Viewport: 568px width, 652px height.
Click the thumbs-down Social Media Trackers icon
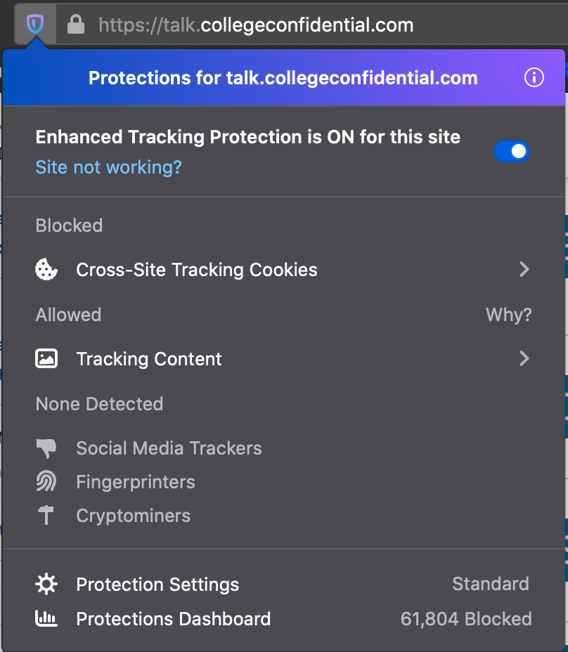tap(46, 448)
